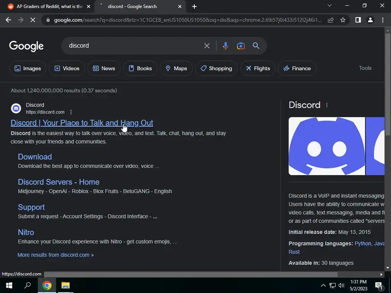This screenshot has height=293, width=391.
Task: Open Windows Start menu
Action: point(9,285)
